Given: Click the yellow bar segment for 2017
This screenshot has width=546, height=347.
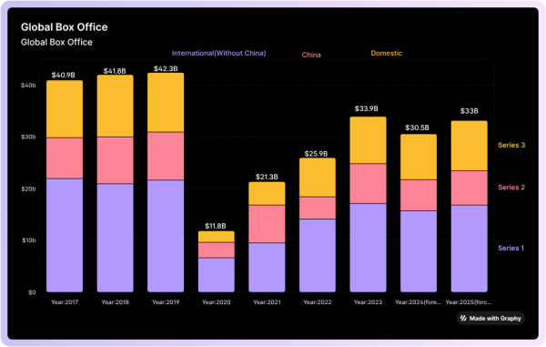Looking at the screenshot, I should [x=65, y=109].
